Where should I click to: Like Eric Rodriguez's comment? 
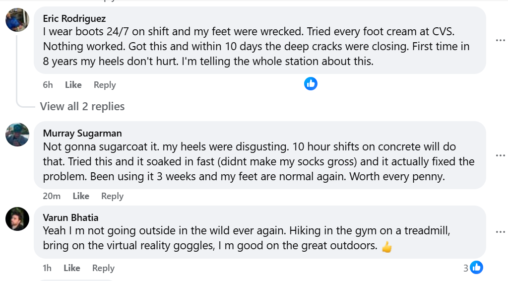click(73, 85)
